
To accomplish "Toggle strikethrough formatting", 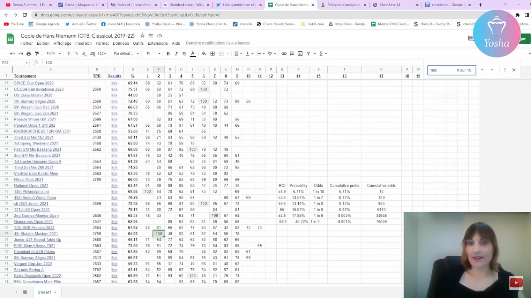I will (184, 54).
